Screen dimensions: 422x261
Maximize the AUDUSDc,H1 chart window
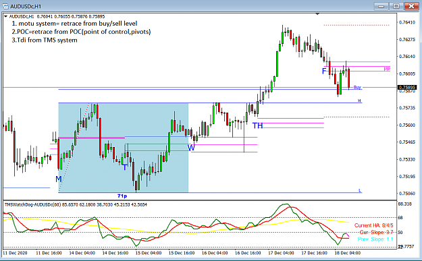(x=396, y=6)
